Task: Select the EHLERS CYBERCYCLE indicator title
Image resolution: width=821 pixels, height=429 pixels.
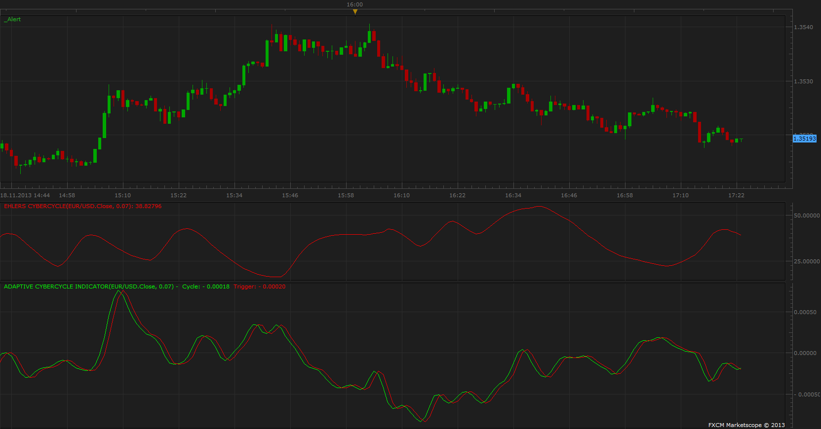Action: click(x=82, y=206)
